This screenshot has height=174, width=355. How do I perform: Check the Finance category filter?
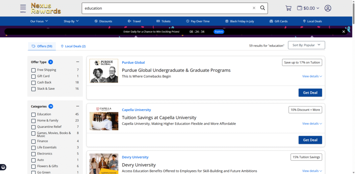(x=33, y=142)
